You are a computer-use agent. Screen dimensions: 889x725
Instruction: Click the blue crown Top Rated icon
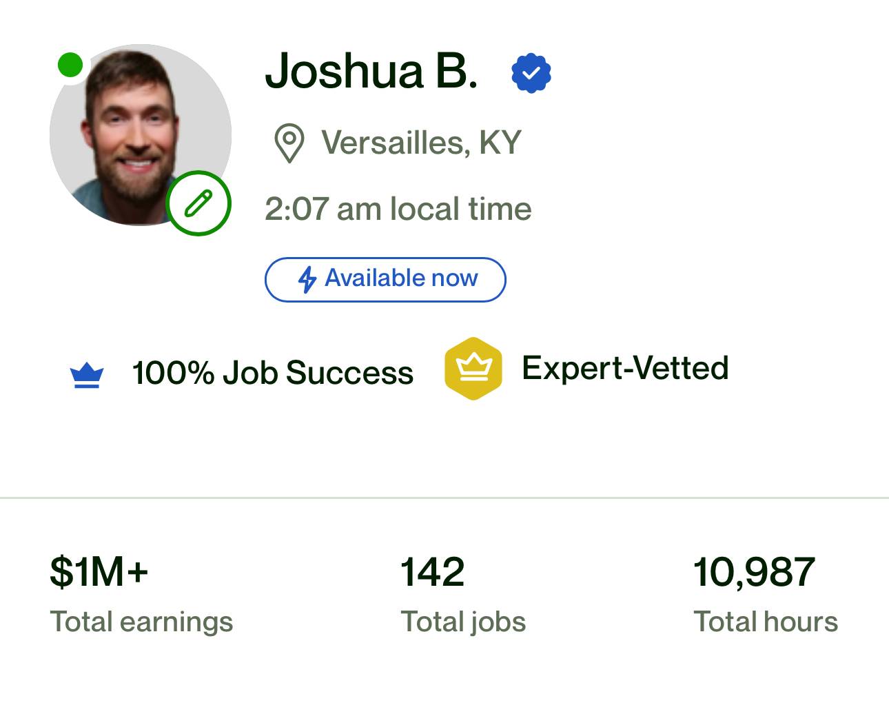87,376
